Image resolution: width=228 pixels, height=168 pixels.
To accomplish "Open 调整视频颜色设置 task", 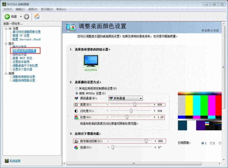I will coord(24,77).
